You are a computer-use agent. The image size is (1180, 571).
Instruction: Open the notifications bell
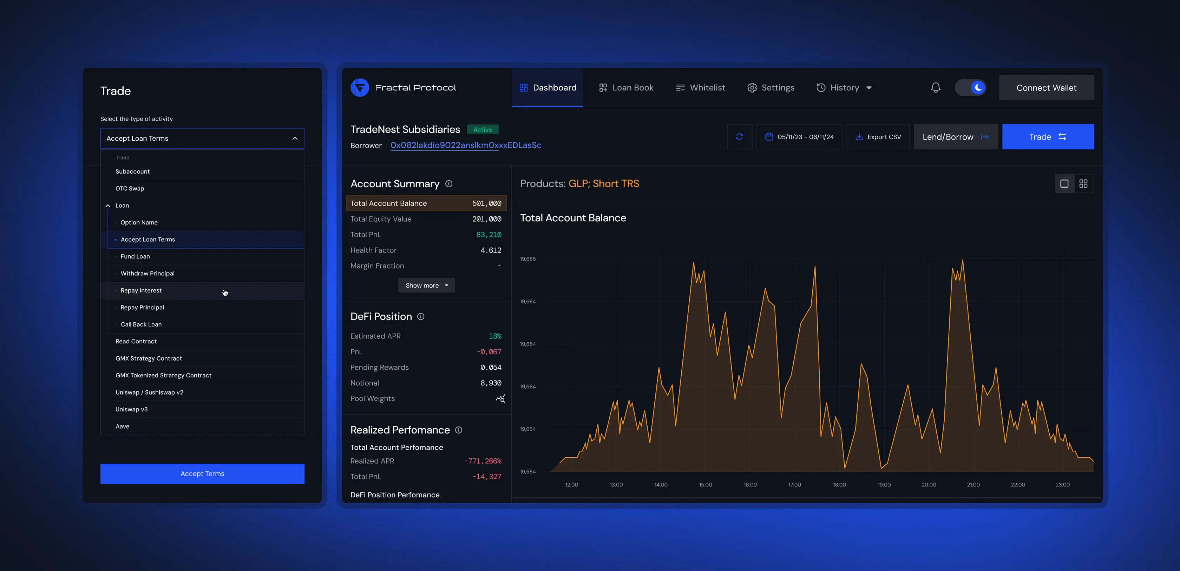click(935, 87)
